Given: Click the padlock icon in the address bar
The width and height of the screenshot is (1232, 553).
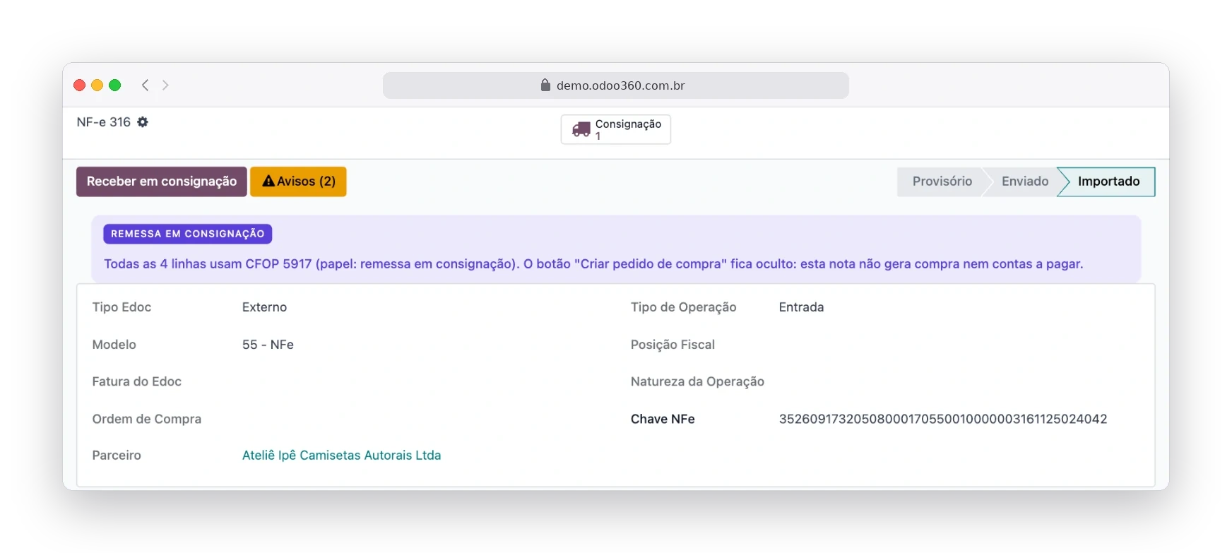Looking at the screenshot, I should tap(545, 85).
